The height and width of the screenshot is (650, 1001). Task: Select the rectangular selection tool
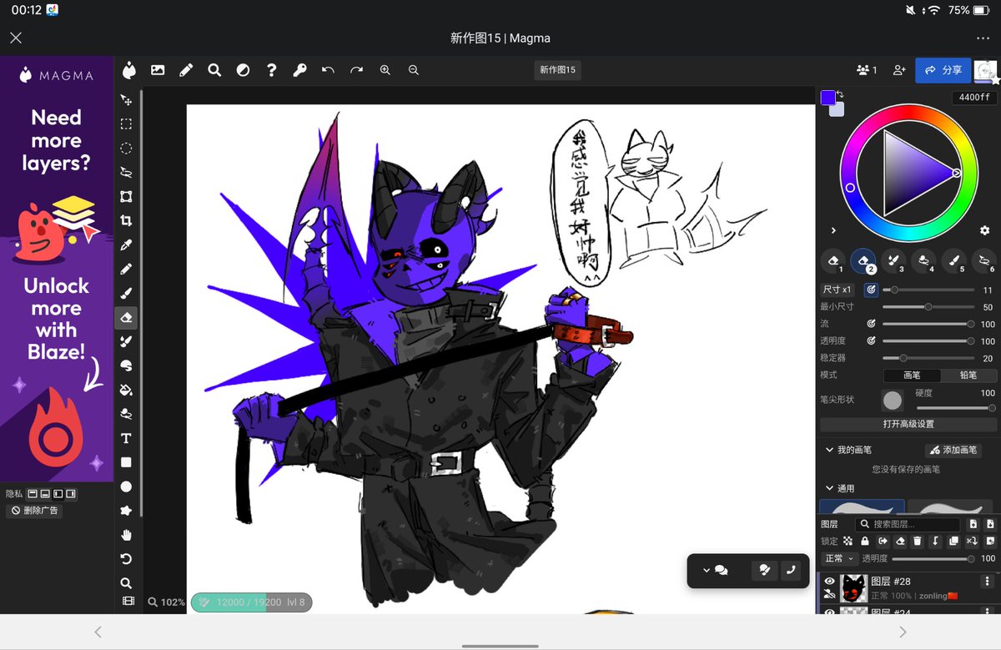(126, 124)
